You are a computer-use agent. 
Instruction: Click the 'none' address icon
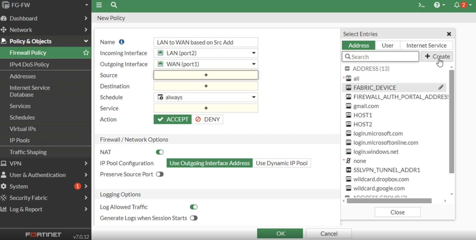coord(348,161)
